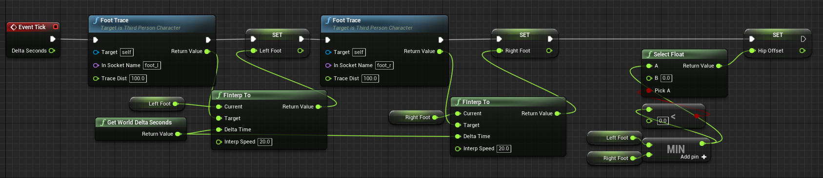Viewport: 823px width, 178px height.
Task: Click the Delta Seconds output pin
Action: 52,51
